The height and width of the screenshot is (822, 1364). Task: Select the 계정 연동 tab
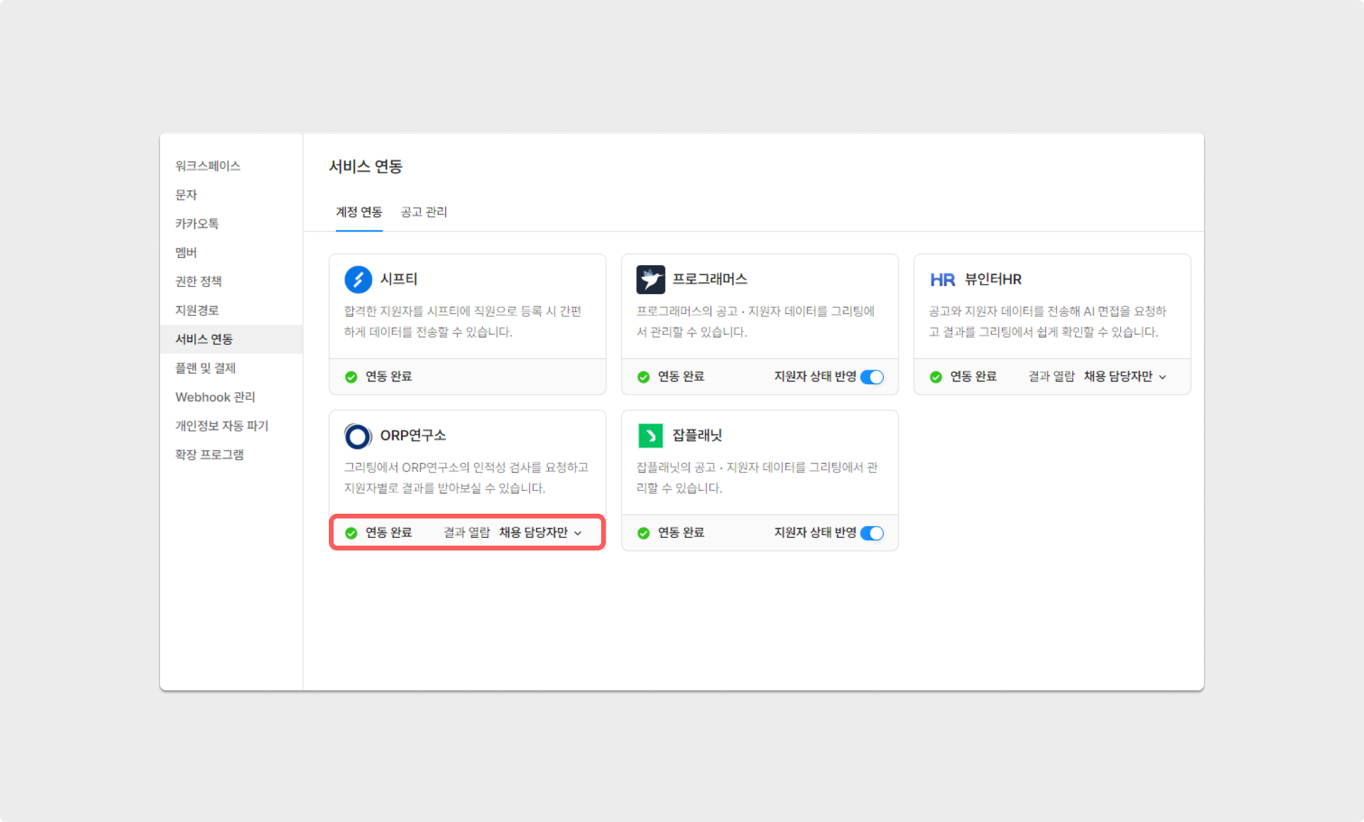tap(359, 212)
